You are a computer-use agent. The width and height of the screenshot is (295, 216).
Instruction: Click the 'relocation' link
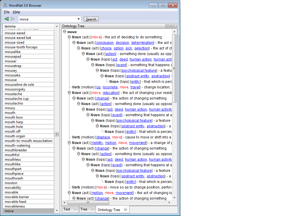coord(110,93)
